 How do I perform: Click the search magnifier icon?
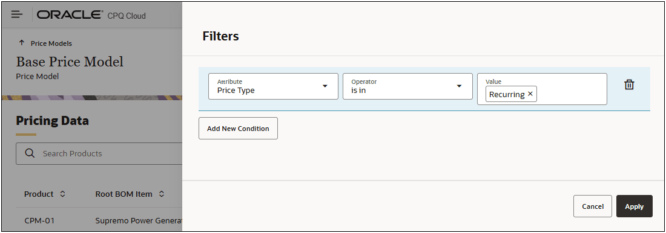click(x=30, y=153)
